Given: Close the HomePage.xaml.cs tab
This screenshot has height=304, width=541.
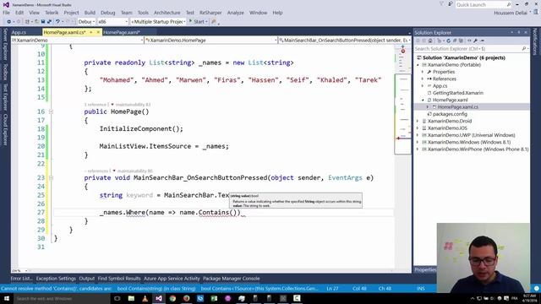Looking at the screenshot, I should pos(98,32).
